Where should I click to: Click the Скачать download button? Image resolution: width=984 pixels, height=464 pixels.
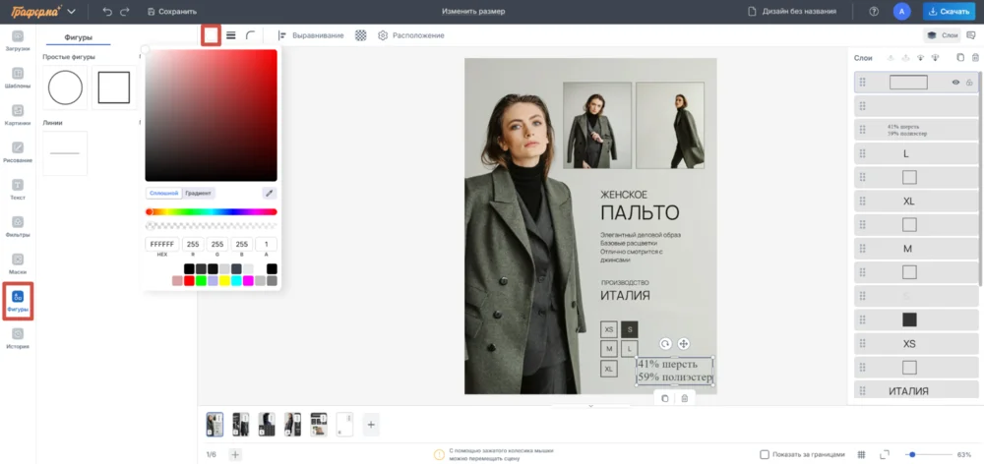tap(949, 12)
